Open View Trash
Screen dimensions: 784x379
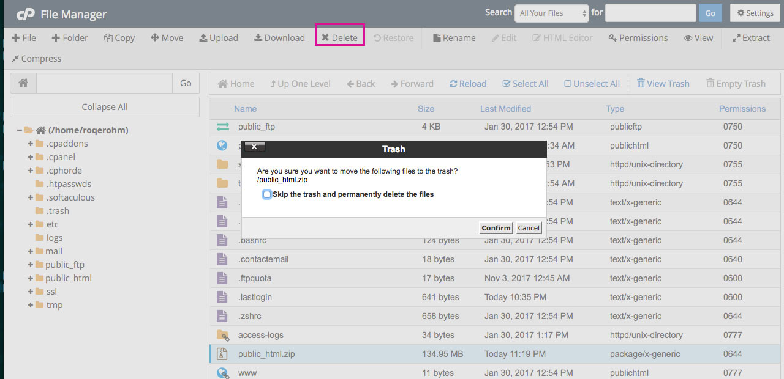click(x=663, y=84)
